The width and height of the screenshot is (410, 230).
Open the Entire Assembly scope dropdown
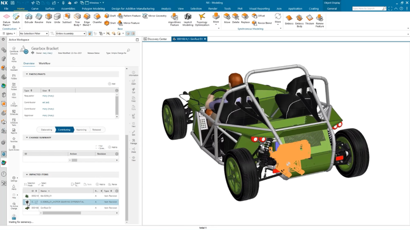tap(71, 33)
